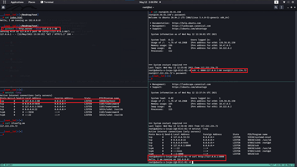Click the 'curl http://127.0.0.1:8000' command

(208, 156)
